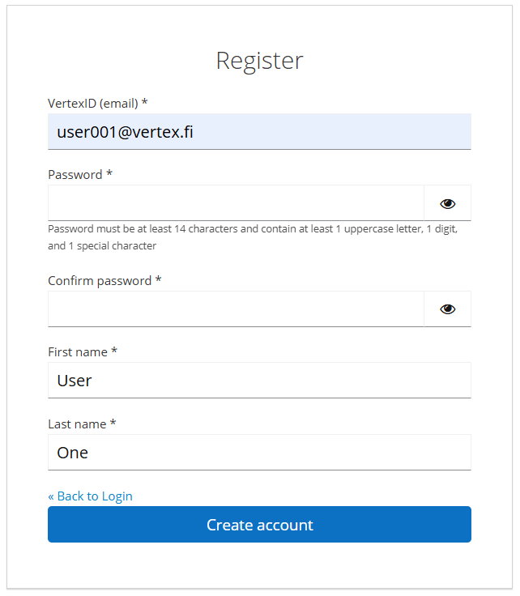Image resolution: width=520 pixels, height=596 pixels.
Task: Show the Password field's hidden text
Action: (447, 203)
